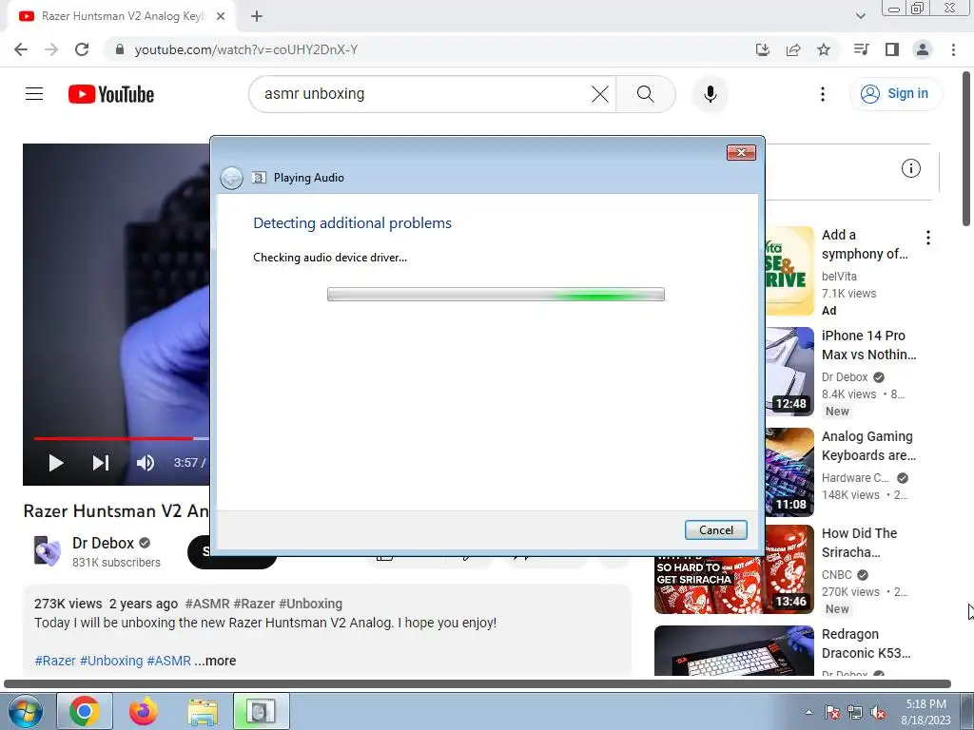
Task: Open the media control icon in Chrome toolbar
Action: coord(861,49)
